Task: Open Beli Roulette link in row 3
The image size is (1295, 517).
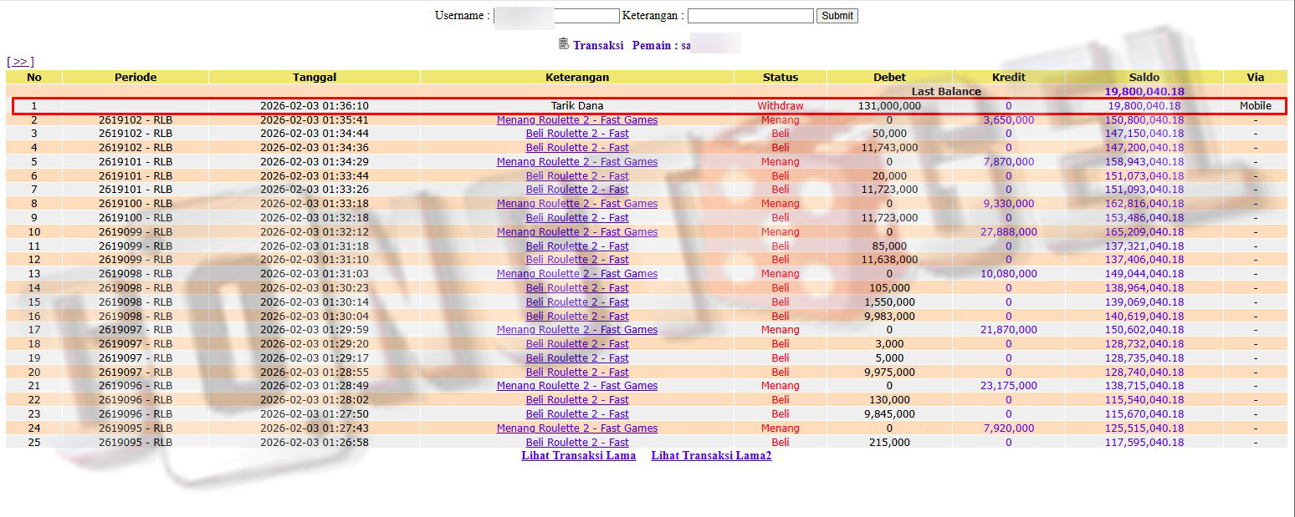Action: click(576, 134)
